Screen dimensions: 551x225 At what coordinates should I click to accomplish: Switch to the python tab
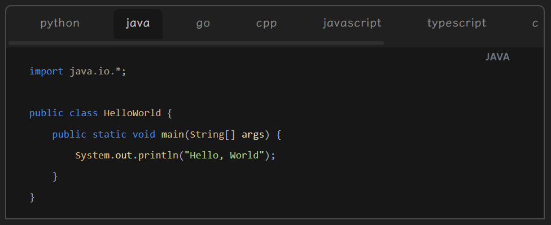point(60,23)
